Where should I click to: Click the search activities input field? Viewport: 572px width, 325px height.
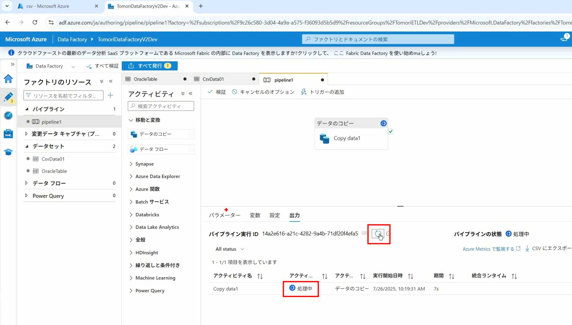tap(161, 106)
